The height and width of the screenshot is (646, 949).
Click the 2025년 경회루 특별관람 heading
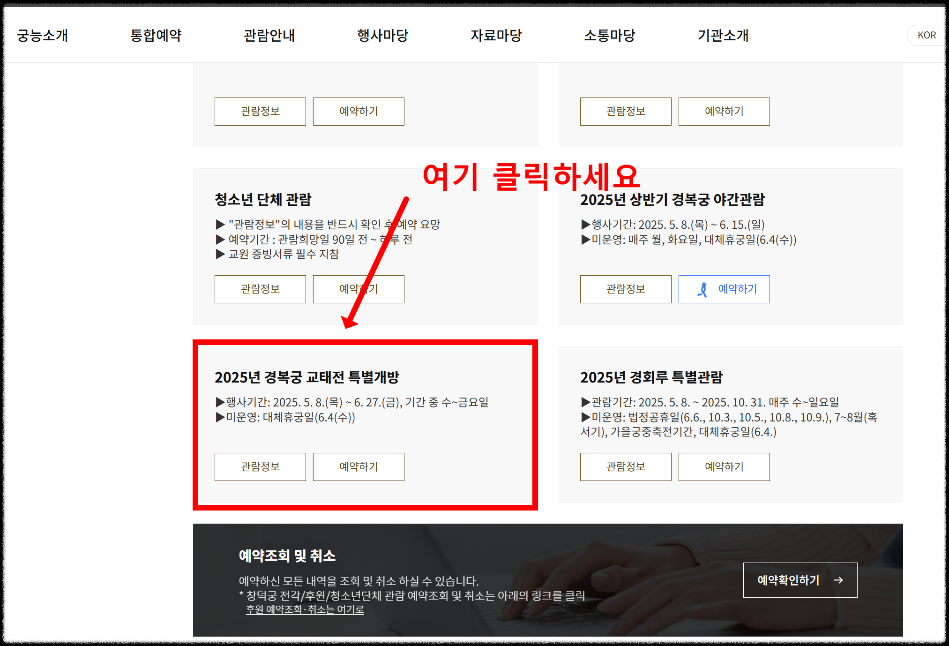pos(651,377)
